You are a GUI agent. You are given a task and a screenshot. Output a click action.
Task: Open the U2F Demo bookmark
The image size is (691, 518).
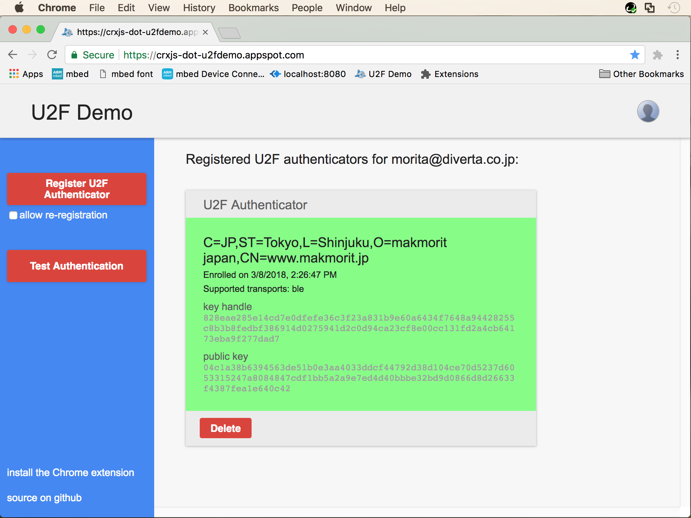coord(383,74)
